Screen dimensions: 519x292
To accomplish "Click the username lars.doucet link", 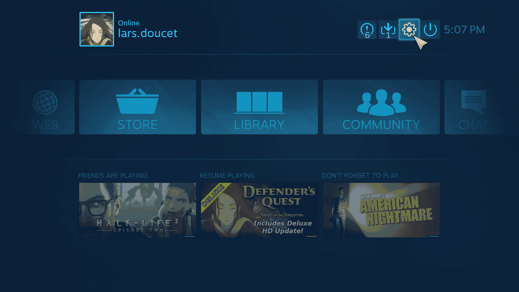I will [148, 34].
